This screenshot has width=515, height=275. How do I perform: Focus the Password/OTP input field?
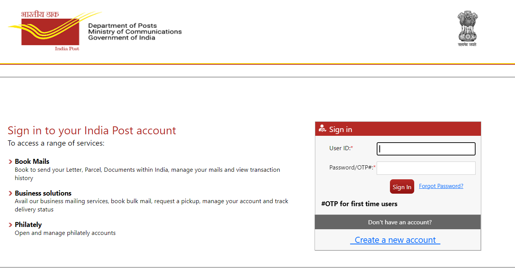click(426, 168)
